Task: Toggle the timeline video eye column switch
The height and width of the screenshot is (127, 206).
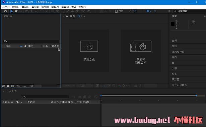Action: click(x=3, y=102)
